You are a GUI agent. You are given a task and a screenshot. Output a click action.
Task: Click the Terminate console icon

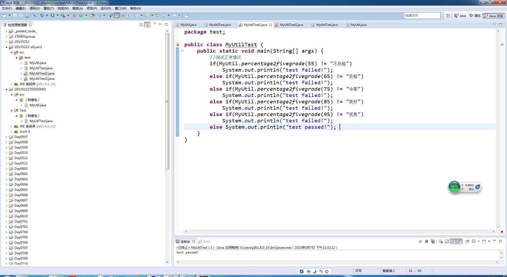[420, 242]
